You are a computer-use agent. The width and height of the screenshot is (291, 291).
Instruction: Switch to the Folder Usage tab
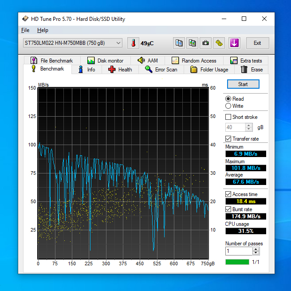coord(209,70)
